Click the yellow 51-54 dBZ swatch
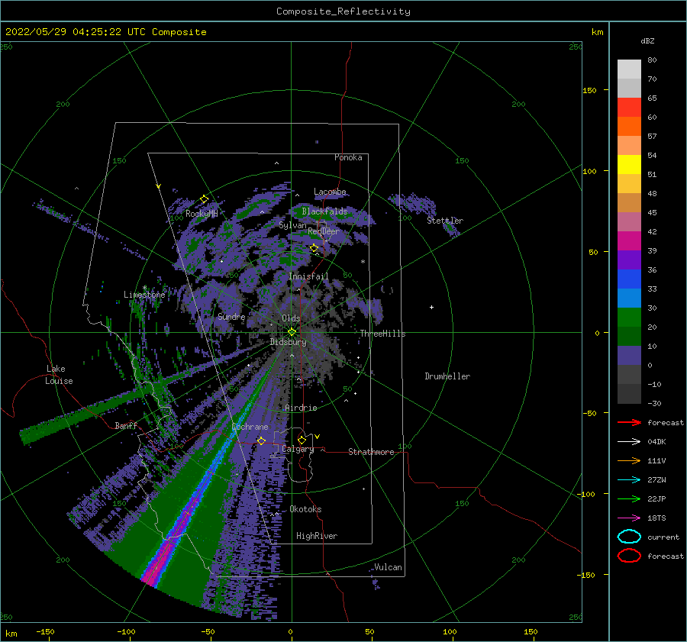Image resolution: width=687 pixels, height=642 pixels. [629, 165]
